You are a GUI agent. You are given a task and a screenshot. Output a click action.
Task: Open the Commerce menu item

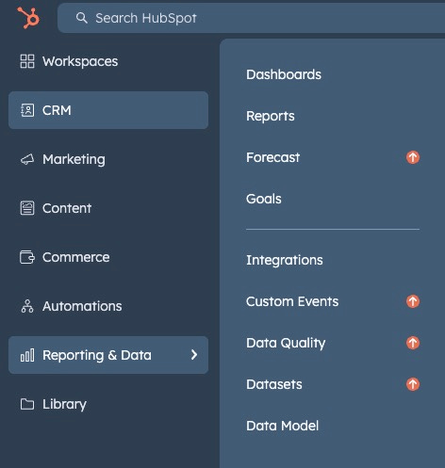pyautogui.click(x=108, y=257)
